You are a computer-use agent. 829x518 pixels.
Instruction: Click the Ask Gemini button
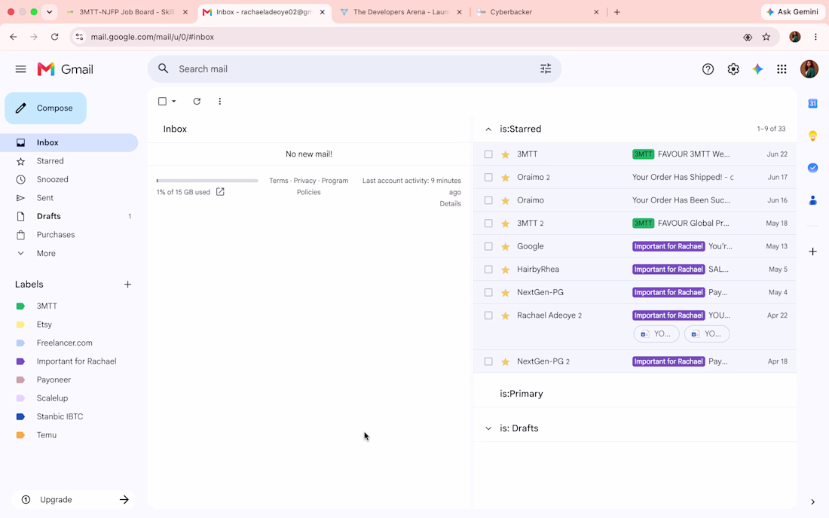(793, 11)
